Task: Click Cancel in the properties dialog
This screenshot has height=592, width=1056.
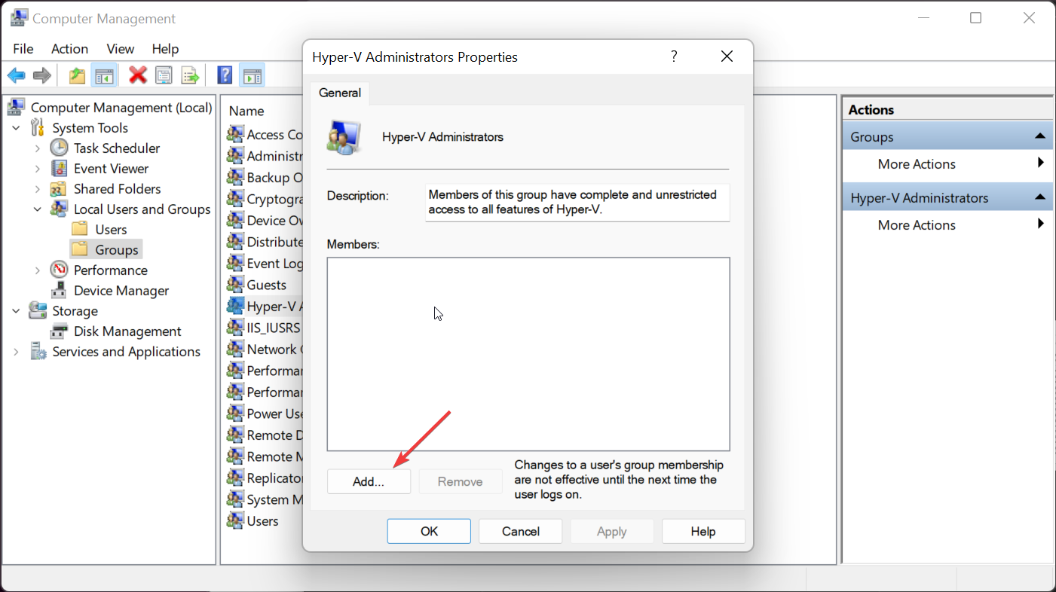Action: [520, 531]
